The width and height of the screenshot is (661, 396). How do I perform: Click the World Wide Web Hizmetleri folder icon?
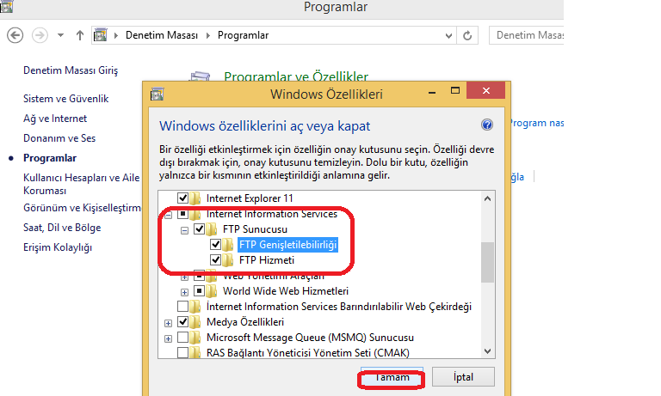[212, 291]
